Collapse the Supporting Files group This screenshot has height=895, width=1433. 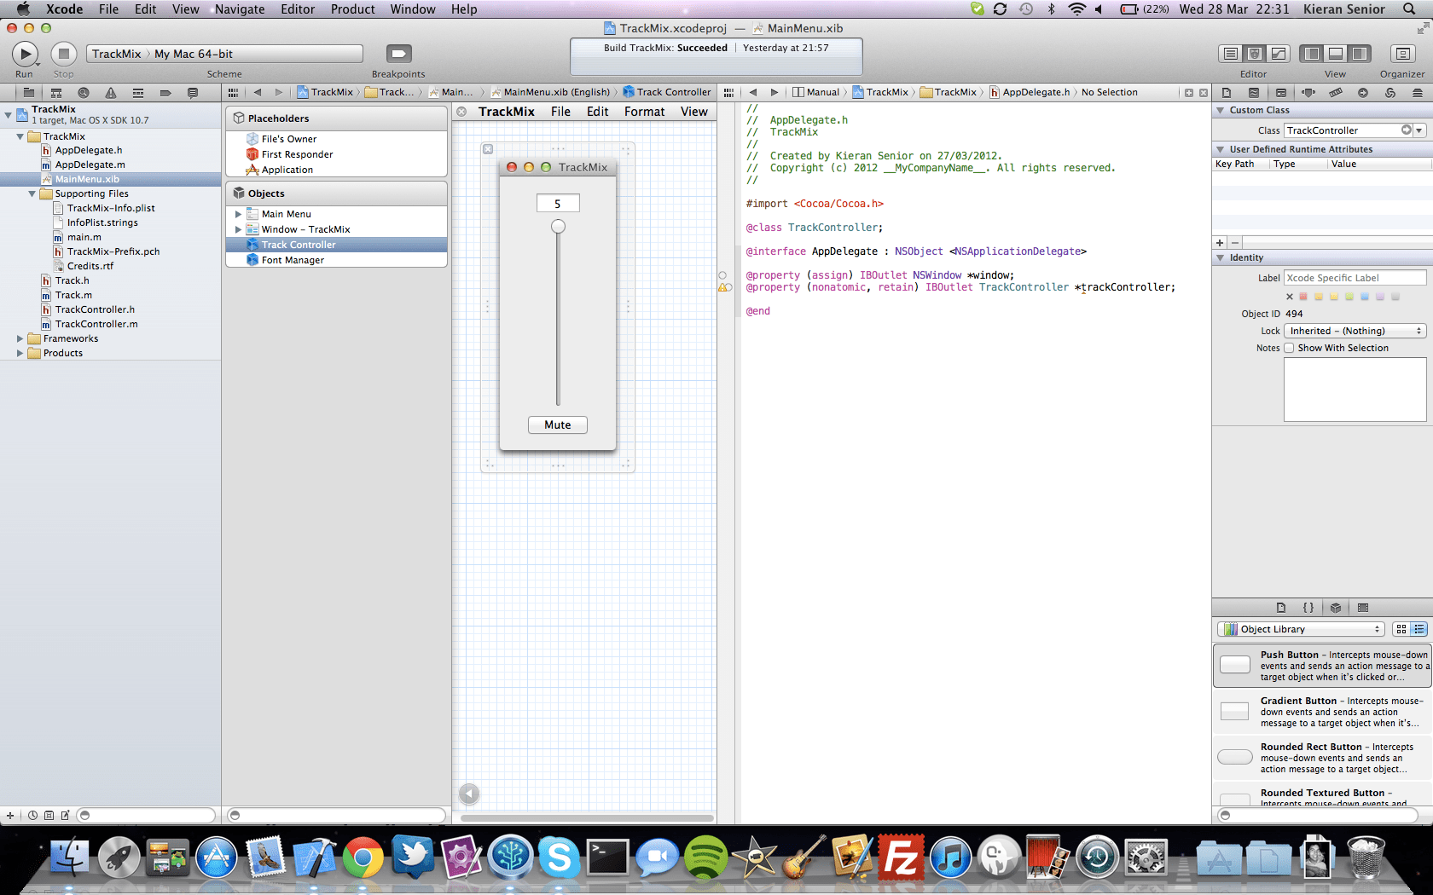32,193
